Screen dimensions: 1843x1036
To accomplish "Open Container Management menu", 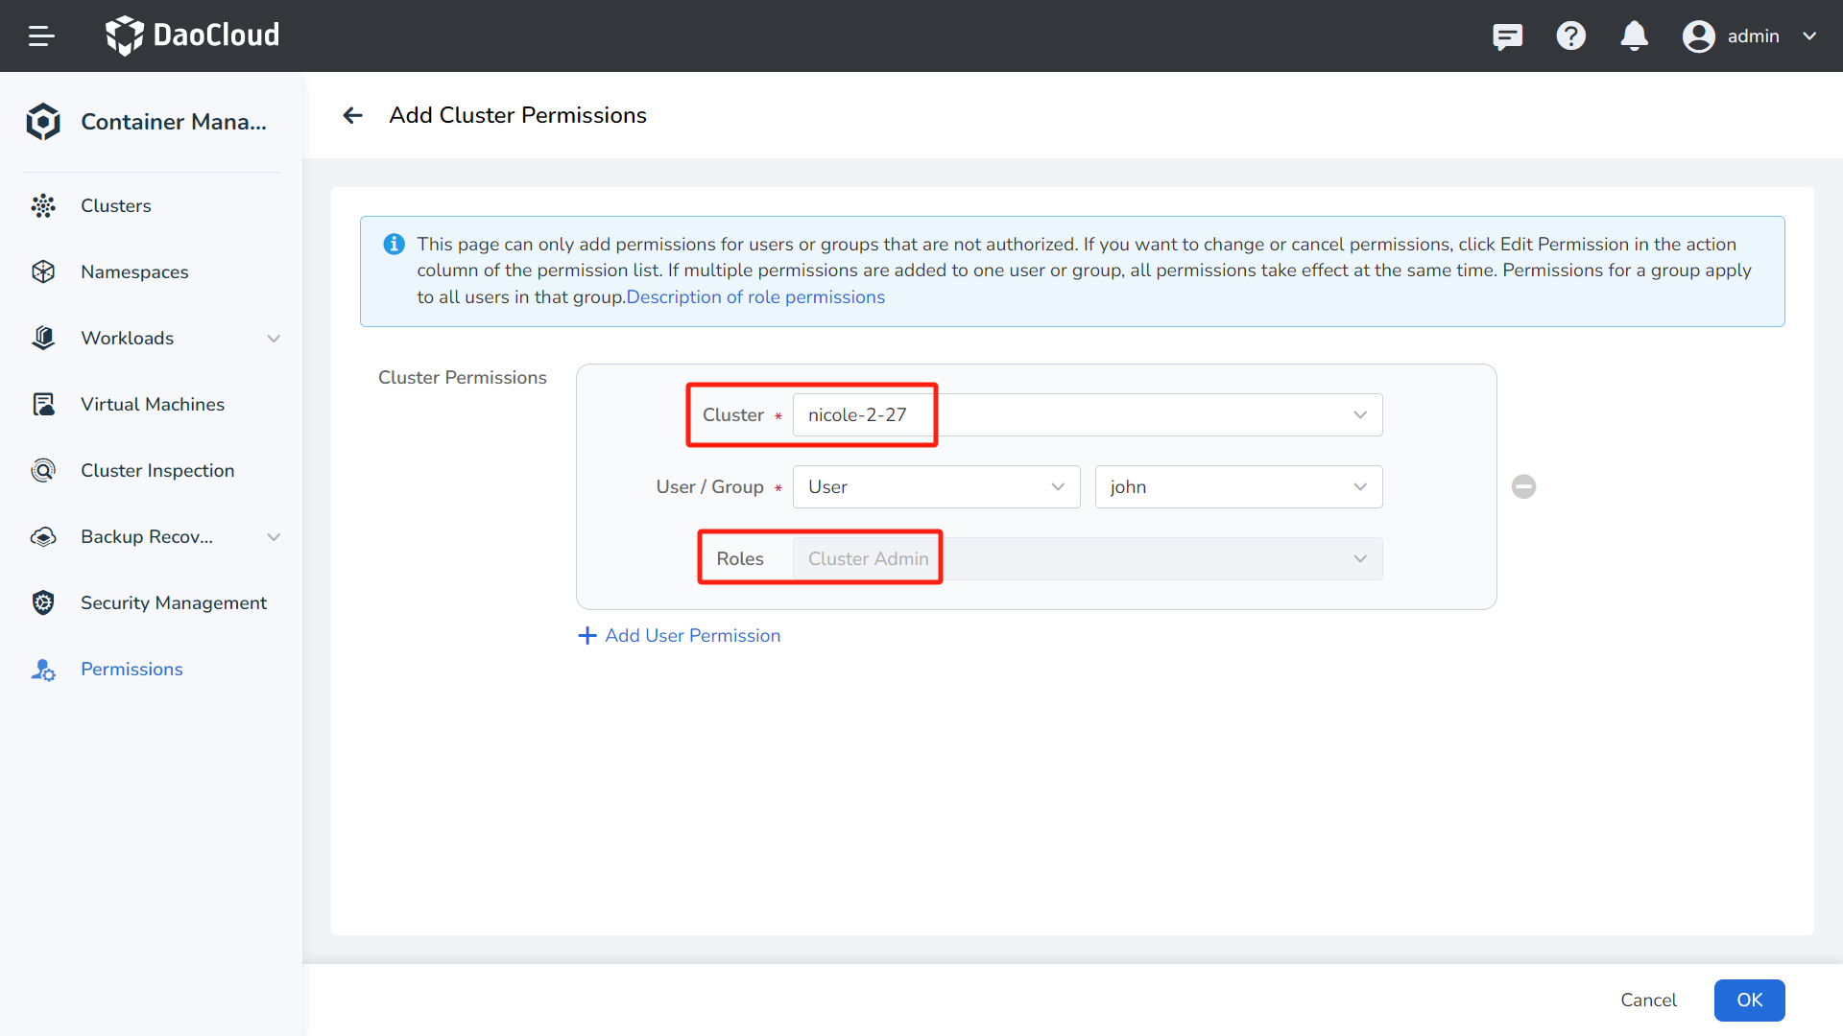I will [x=151, y=122].
